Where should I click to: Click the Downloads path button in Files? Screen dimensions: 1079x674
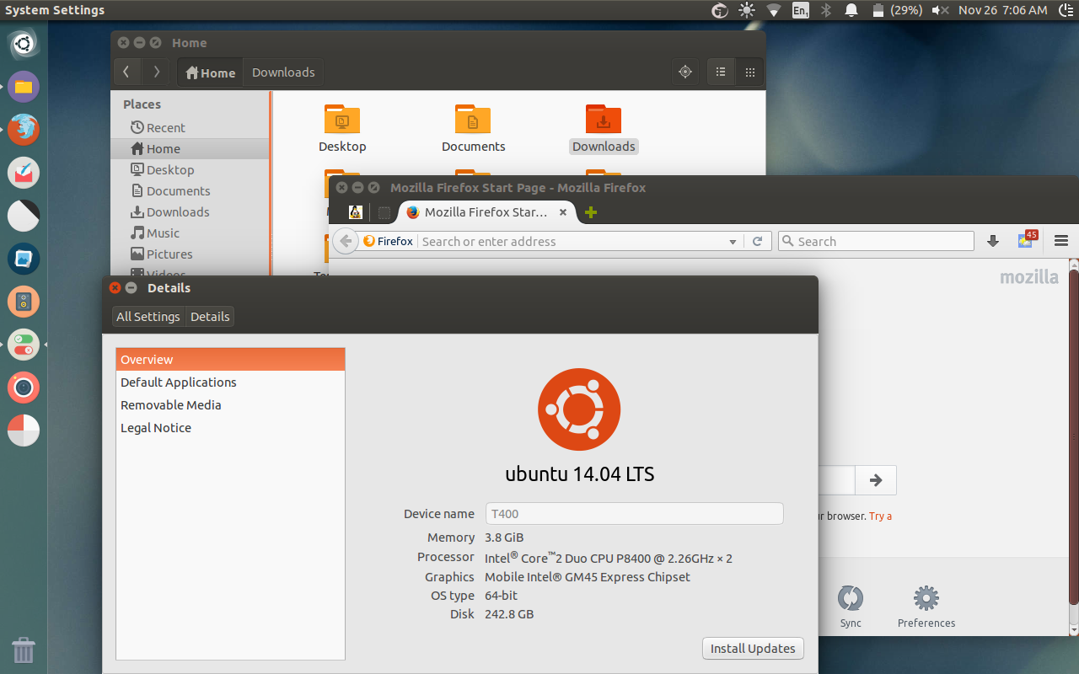click(x=283, y=72)
